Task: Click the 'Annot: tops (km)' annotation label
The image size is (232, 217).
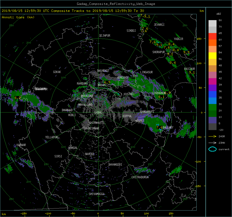Action: coord(18,17)
